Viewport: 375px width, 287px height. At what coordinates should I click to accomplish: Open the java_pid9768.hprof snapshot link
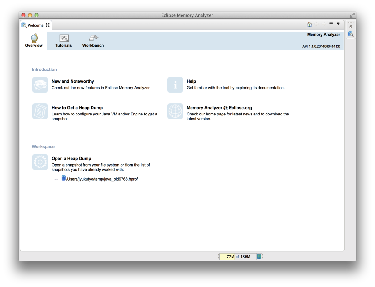tap(102, 179)
